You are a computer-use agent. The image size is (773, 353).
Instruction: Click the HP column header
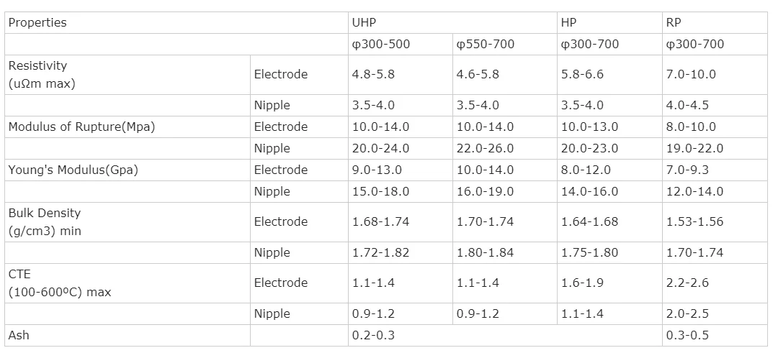tap(568, 22)
